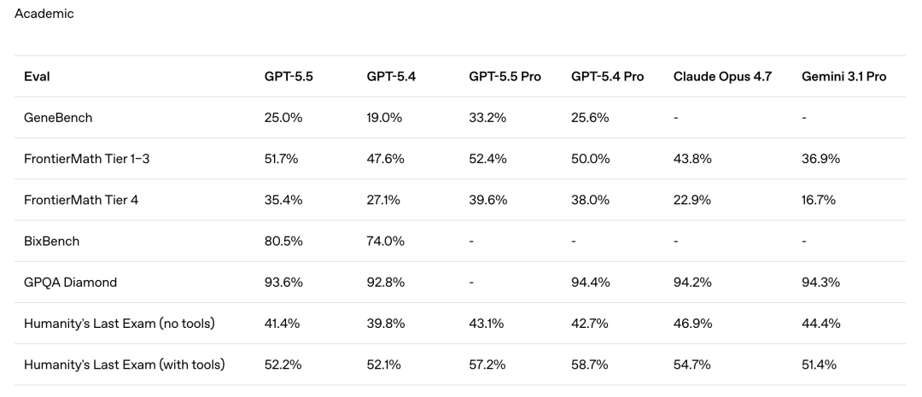Viewport: 922px width, 397px height.
Task: Select the 58.7% GPT-5.4 Pro score
Action: tap(590, 365)
